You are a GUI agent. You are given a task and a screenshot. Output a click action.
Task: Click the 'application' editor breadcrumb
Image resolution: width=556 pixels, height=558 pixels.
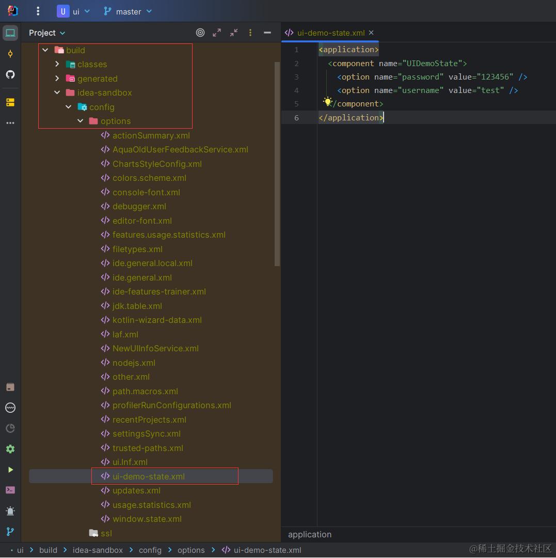[310, 535]
